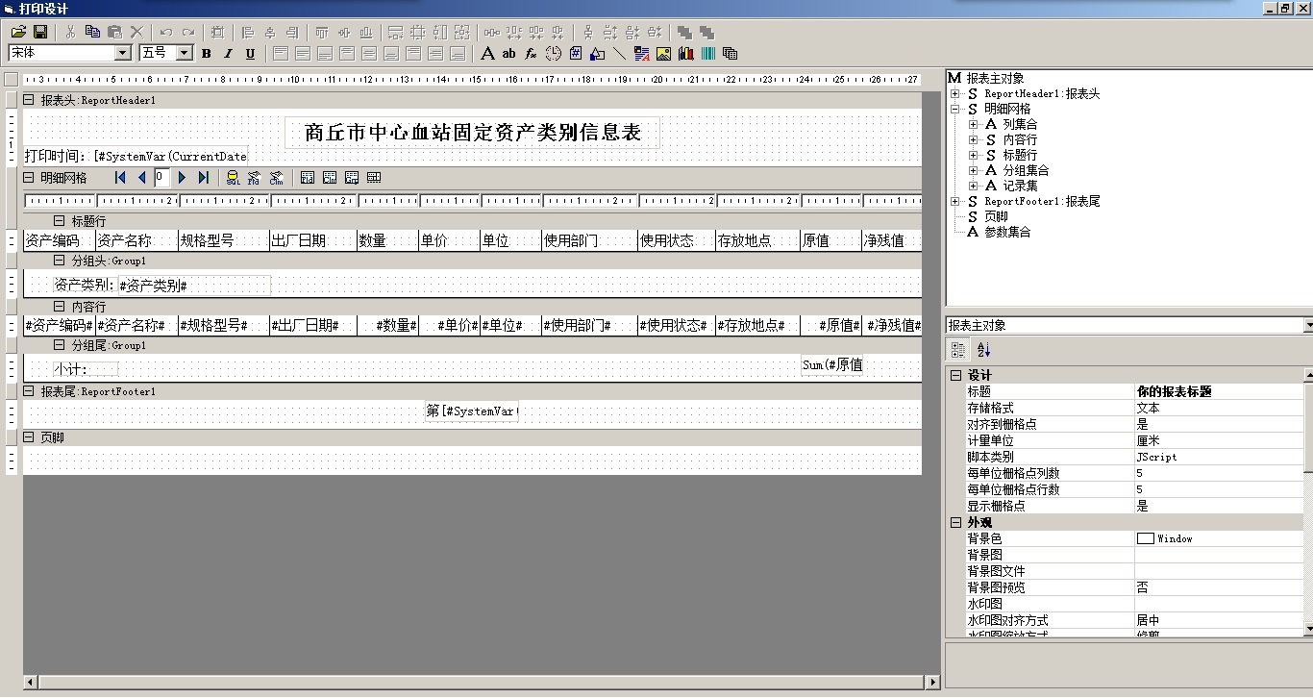
Task: Select 页脚 in the object tree
Action: click(x=996, y=216)
